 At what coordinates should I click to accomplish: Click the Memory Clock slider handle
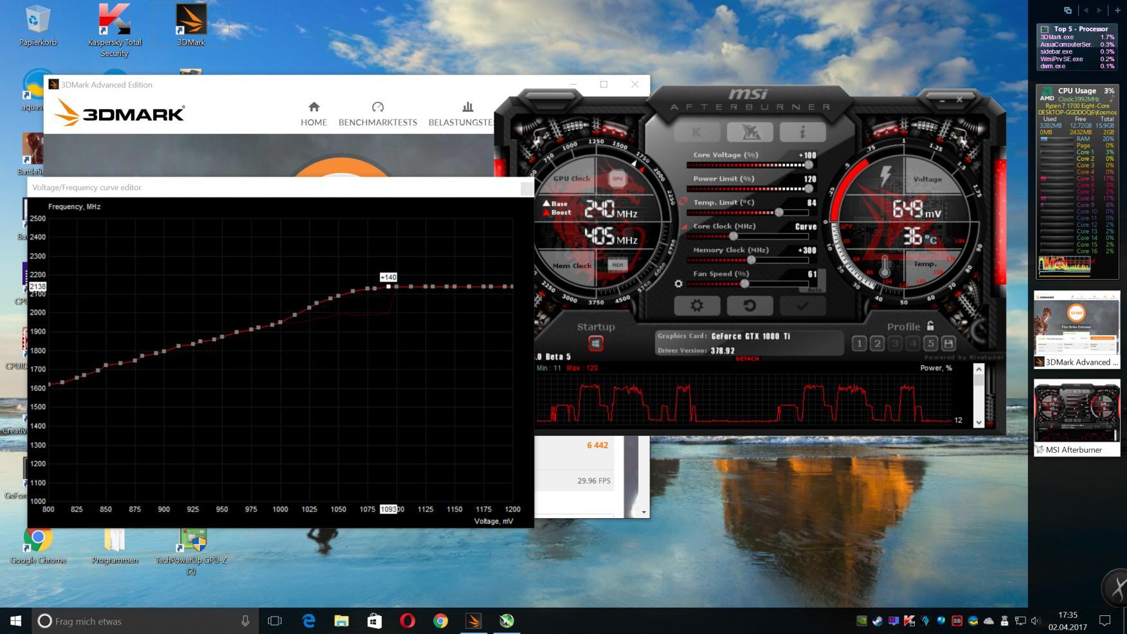coord(751,260)
